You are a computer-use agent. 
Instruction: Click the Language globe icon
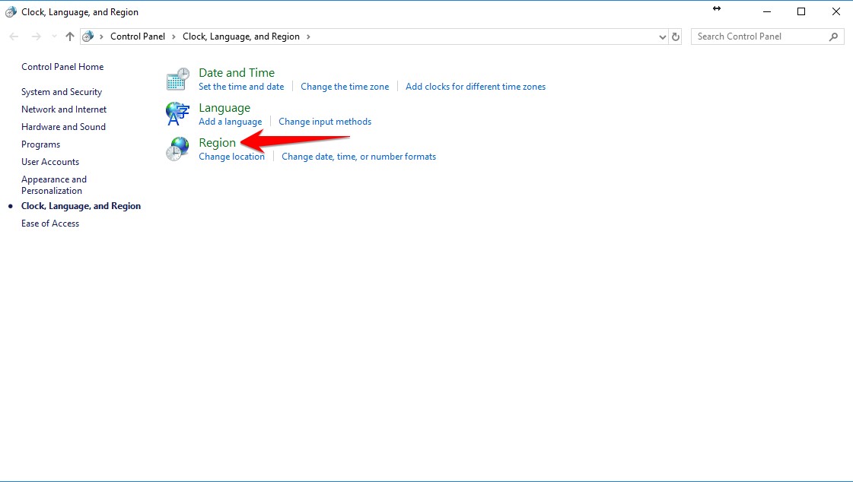coord(177,114)
